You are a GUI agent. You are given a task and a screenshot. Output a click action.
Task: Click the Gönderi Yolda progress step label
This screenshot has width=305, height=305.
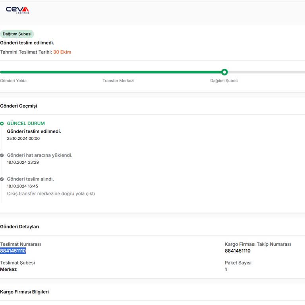tap(13, 81)
